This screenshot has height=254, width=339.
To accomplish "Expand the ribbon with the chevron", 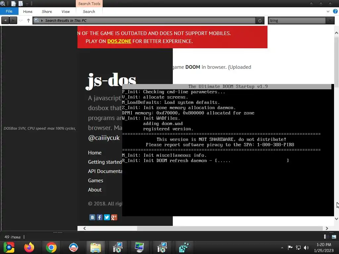I will click(328, 12).
